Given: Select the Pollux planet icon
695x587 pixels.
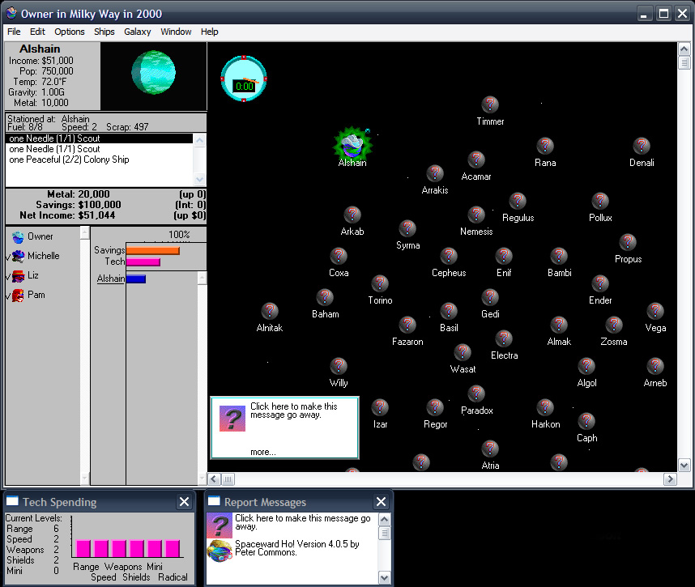Looking at the screenshot, I should (600, 201).
